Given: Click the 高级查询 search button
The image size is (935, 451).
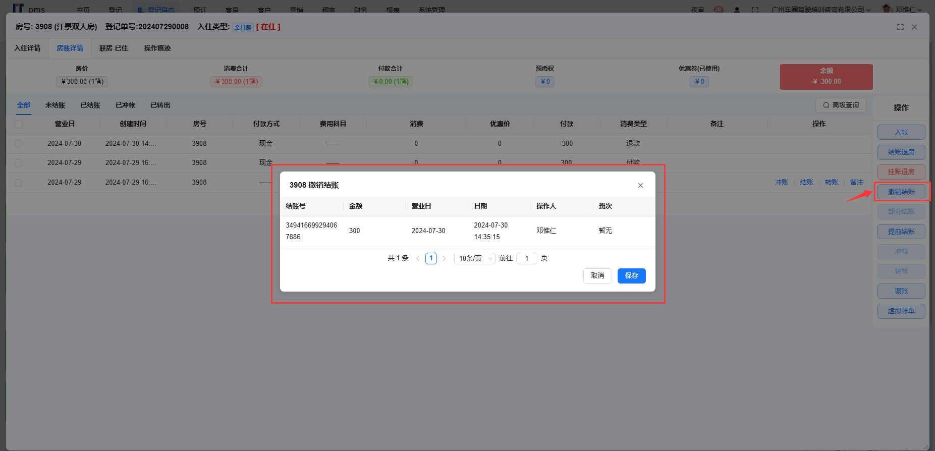Looking at the screenshot, I should [841, 105].
